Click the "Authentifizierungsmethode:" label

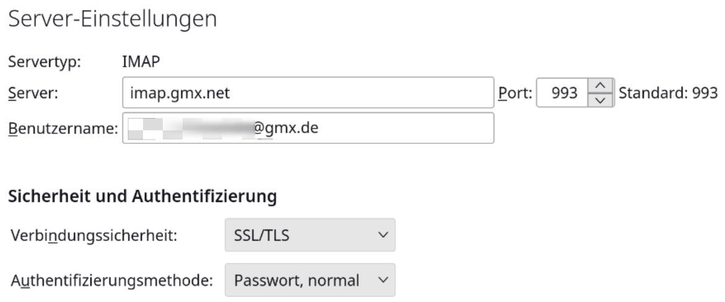click(111, 281)
